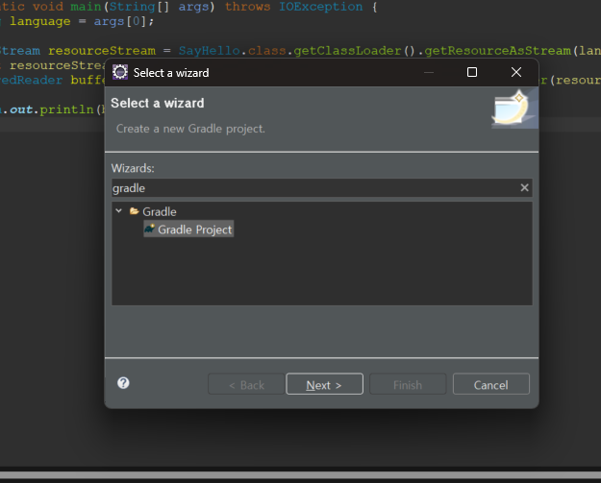Click 'getResourceAsStream' in the editor
This screenshot has width=601, height=483.
tap(497, 51)
